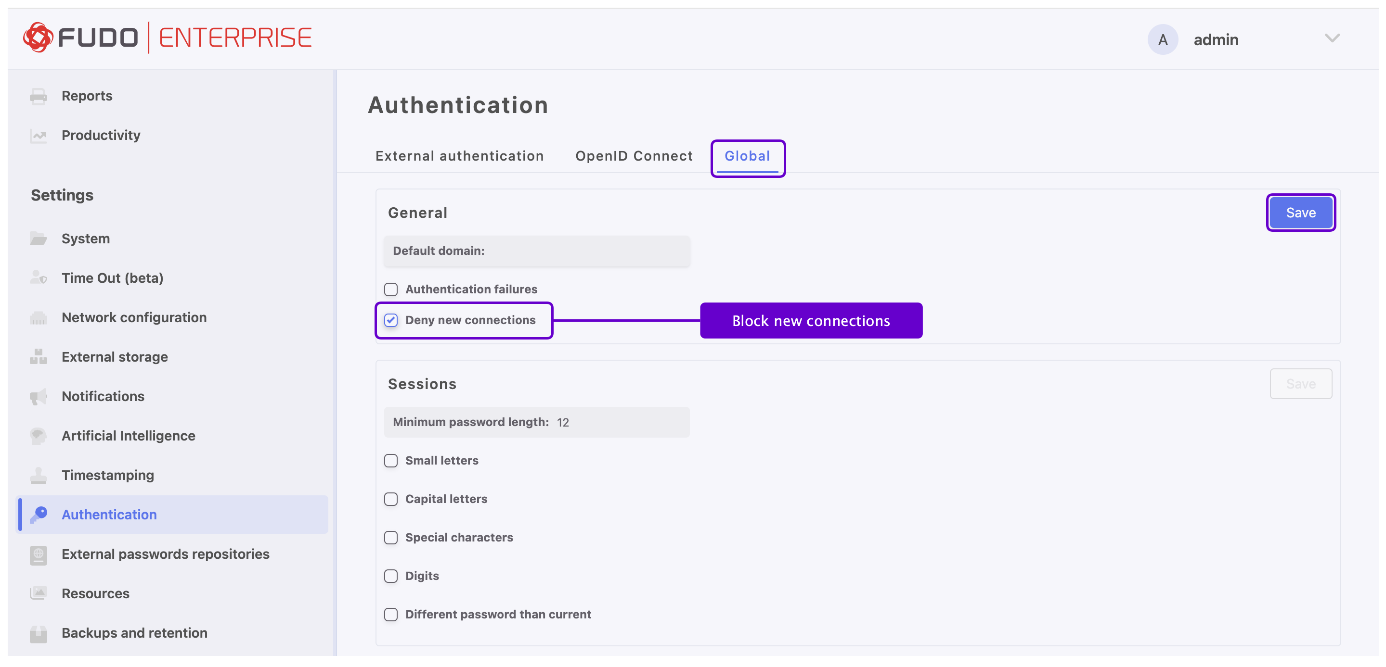
Task: Enable the Authentication failures checkbox
Action: click(x=391, y=289)
